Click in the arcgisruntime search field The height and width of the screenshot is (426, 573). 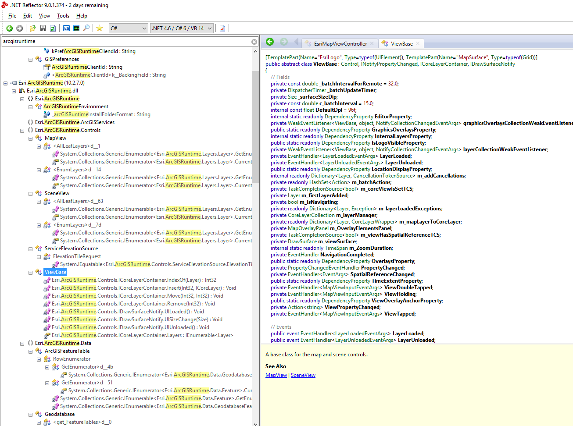pos(123,42)
